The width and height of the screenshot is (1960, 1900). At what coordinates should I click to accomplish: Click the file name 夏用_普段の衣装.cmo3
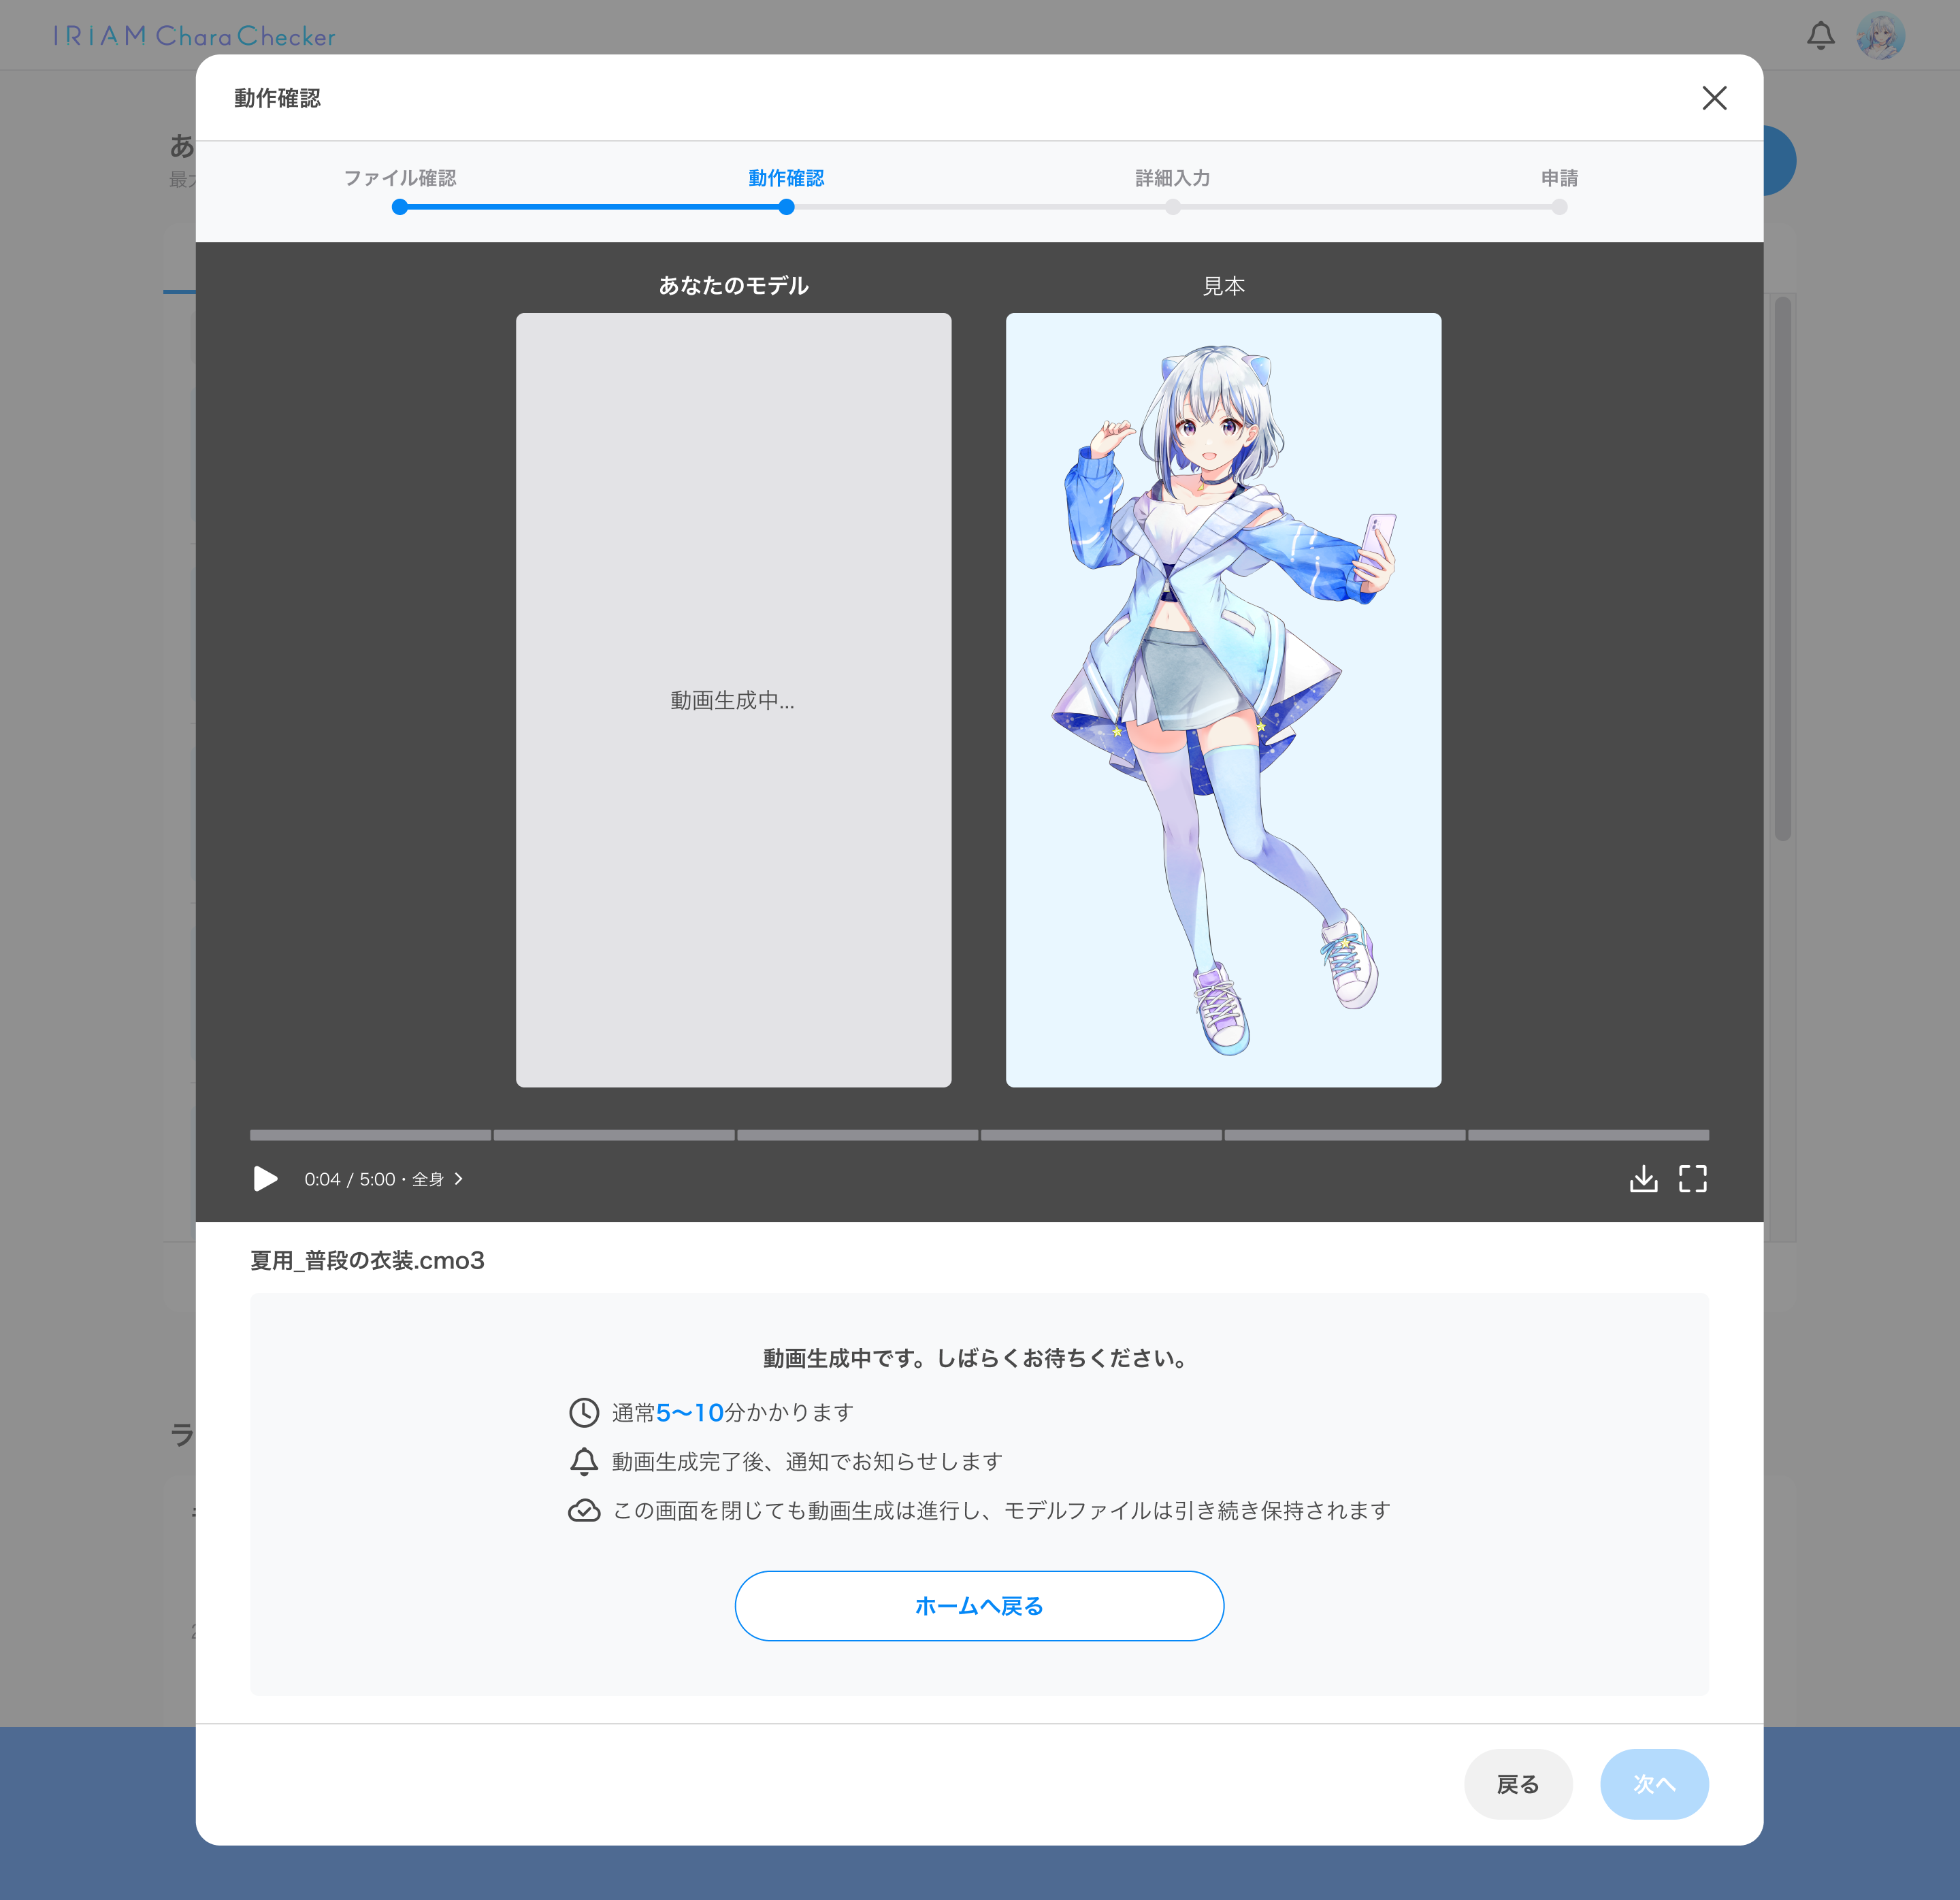click(x=367, y=1260)
